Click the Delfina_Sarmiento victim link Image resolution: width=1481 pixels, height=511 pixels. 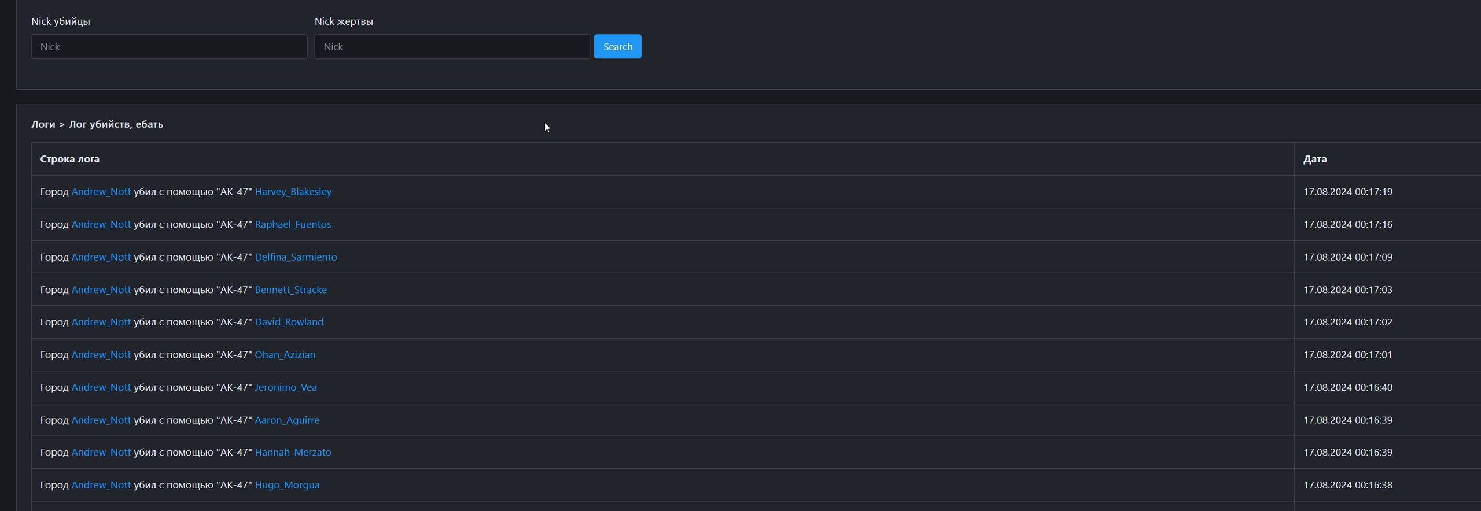[x=296, y=257]
